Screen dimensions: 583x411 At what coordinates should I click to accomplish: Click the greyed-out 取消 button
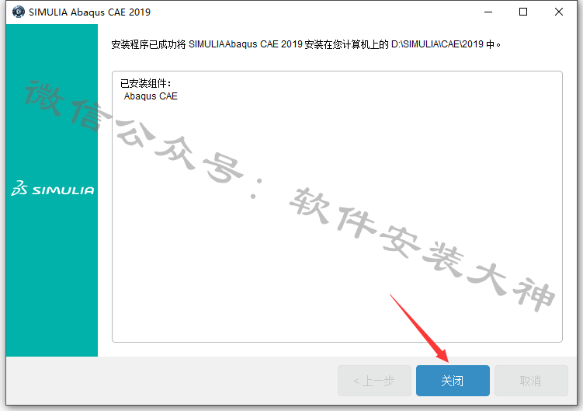click(531, 381)
